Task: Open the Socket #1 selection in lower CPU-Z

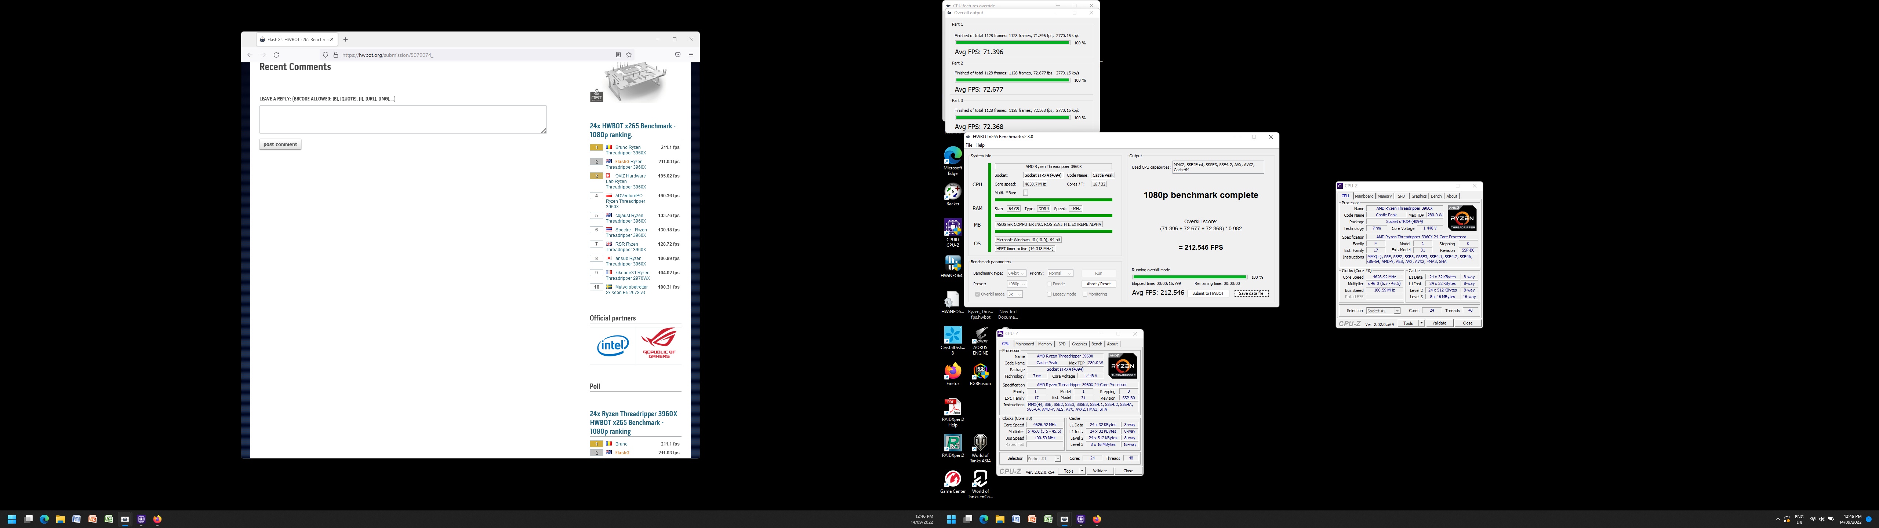Action: 1044,459
